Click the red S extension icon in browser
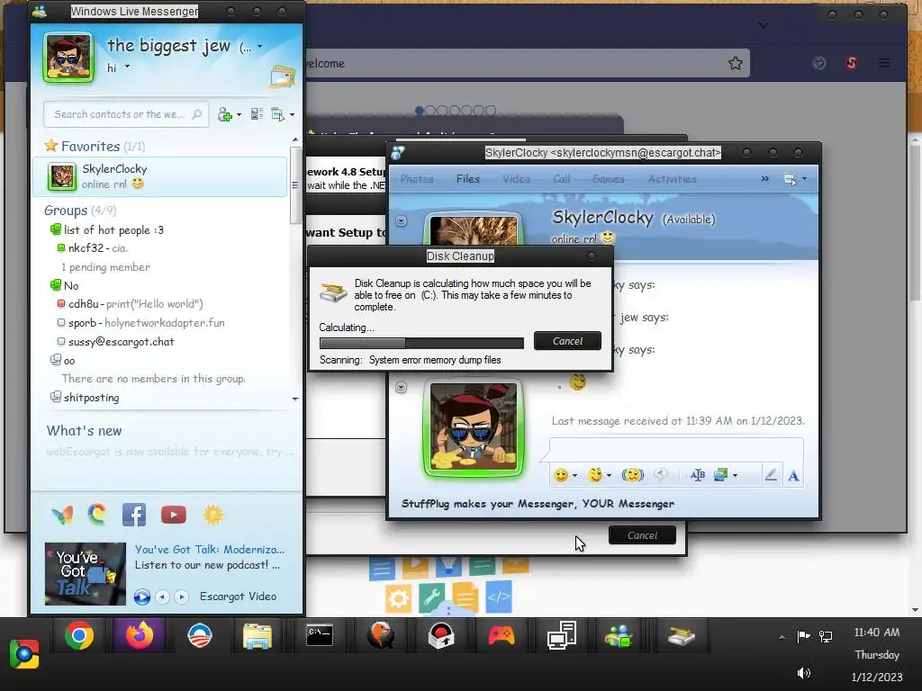Image resolution: width=922 pixels, height=691 pixels. [x=852, y=63]
